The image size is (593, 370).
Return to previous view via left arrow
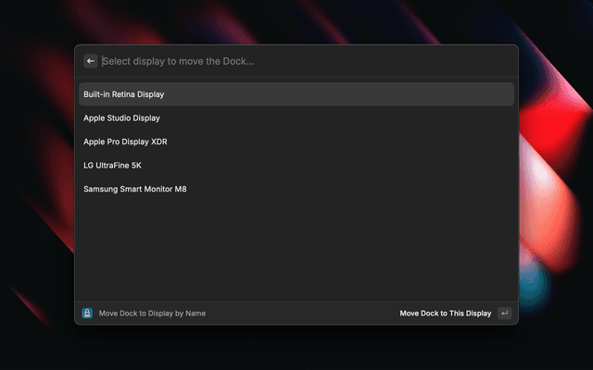click(x=91, y=61)
